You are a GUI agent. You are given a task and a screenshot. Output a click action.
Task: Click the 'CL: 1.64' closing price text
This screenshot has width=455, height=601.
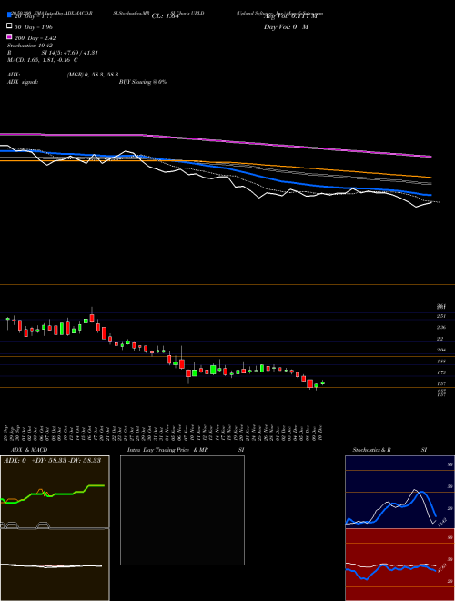tap(165, 16)
